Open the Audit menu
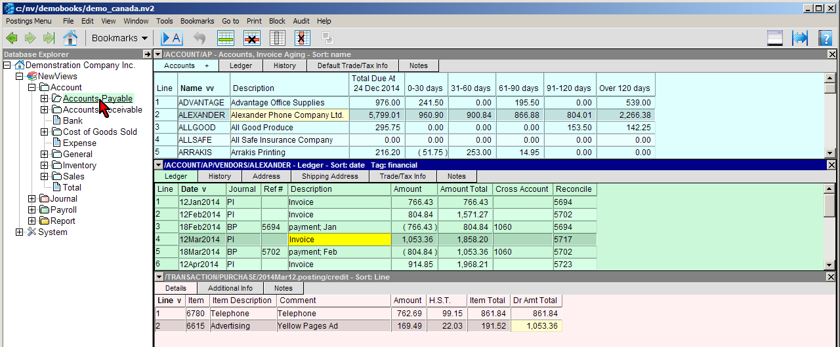 tap(301, 21)
